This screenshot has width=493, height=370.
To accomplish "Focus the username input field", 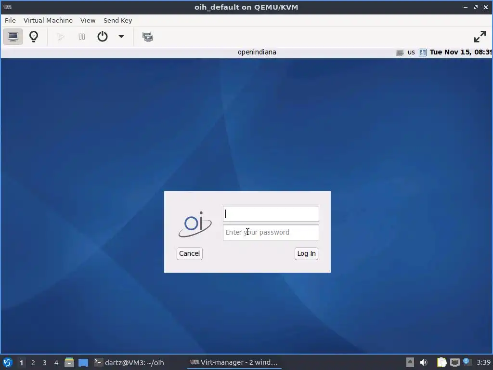I will pos(271,213).
